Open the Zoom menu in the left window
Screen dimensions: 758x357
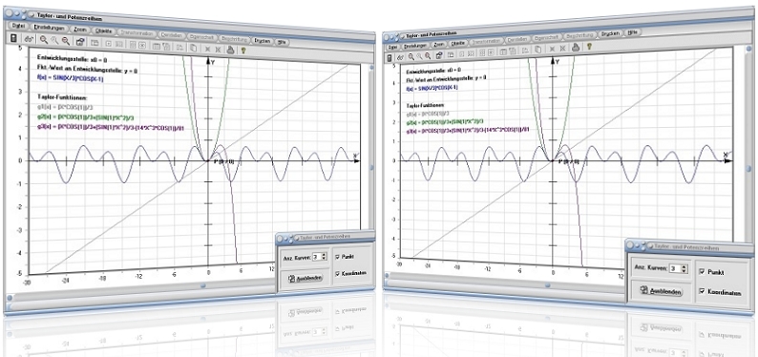click(80, 30)
